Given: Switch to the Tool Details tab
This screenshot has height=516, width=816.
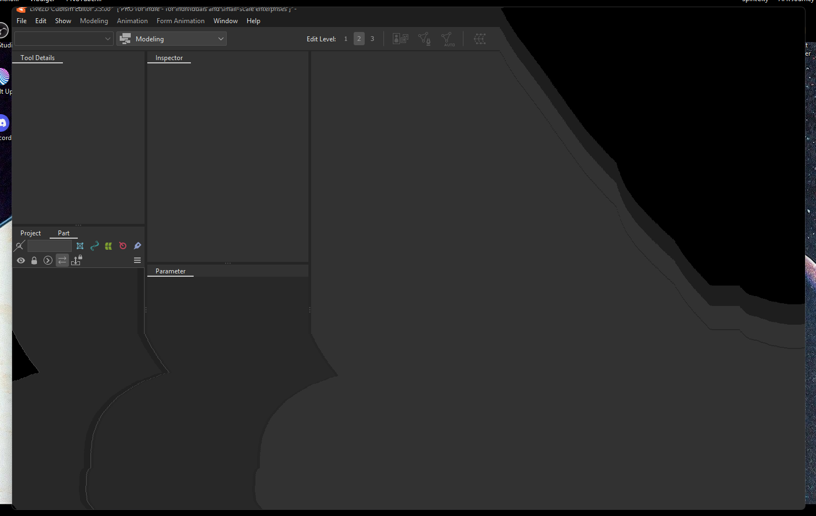Looking at the screenshot, I should (38, 58).
